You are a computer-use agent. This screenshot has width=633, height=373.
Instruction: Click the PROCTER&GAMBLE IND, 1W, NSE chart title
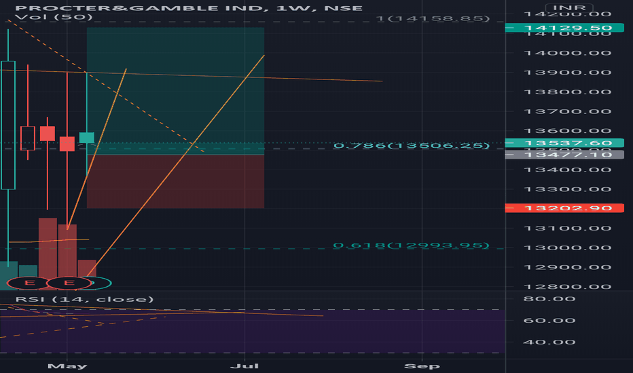point(189,8)
